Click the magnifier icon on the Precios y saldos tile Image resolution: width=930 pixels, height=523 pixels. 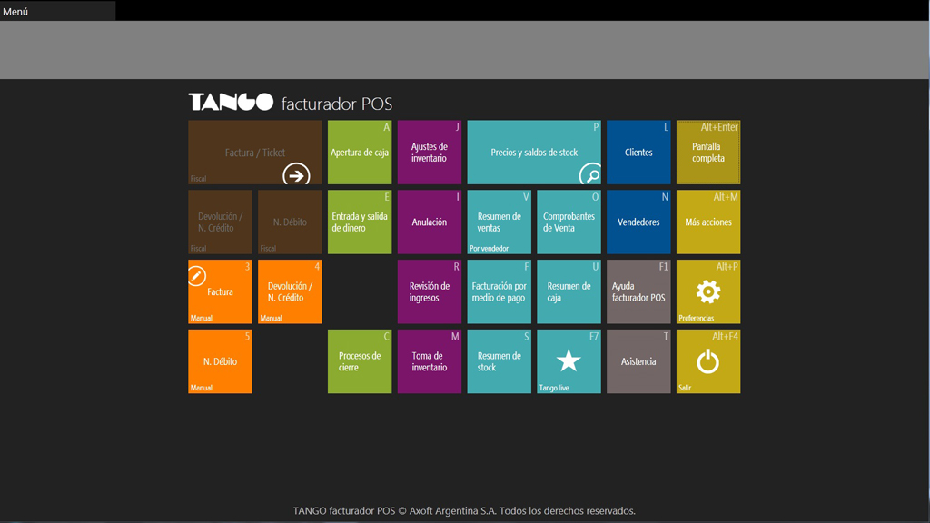tap(590, 174)
